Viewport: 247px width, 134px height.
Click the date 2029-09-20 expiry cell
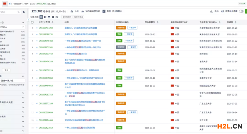click(x=150, y=34)
